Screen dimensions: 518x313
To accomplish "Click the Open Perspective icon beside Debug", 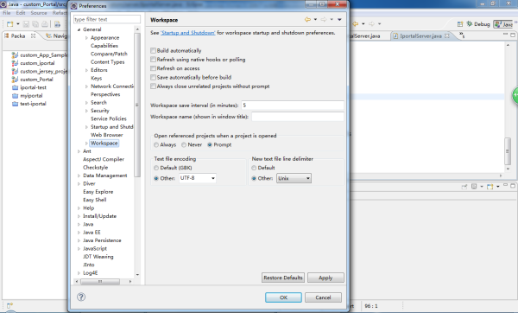I will [x=460, y=24].
